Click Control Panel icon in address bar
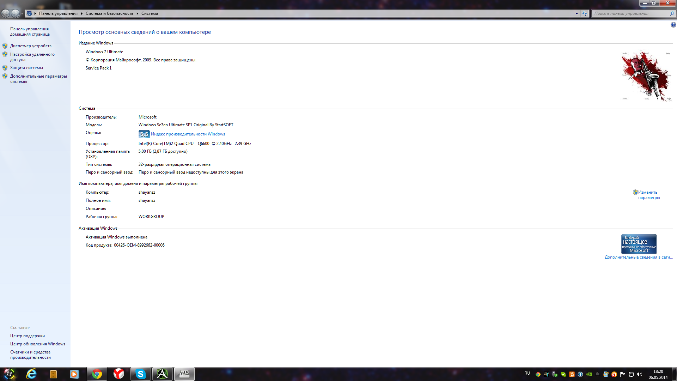The height and width of the screenshot is (381, 677). (29, 13)
